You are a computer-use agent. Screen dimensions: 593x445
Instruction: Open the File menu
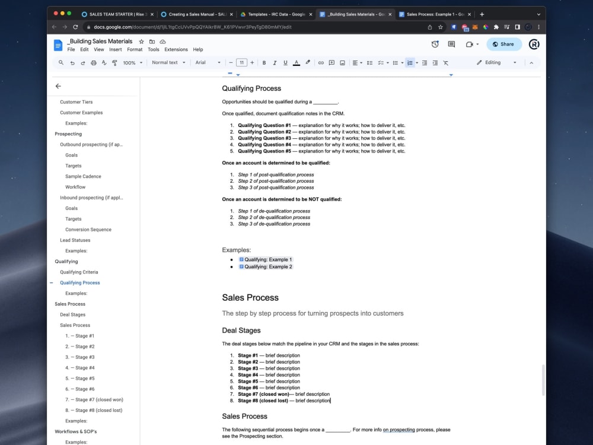click(x=71, y=50)
